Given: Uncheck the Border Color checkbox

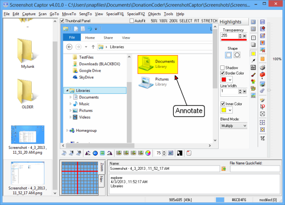Looking at the screenshot, I should pos(223,73).
